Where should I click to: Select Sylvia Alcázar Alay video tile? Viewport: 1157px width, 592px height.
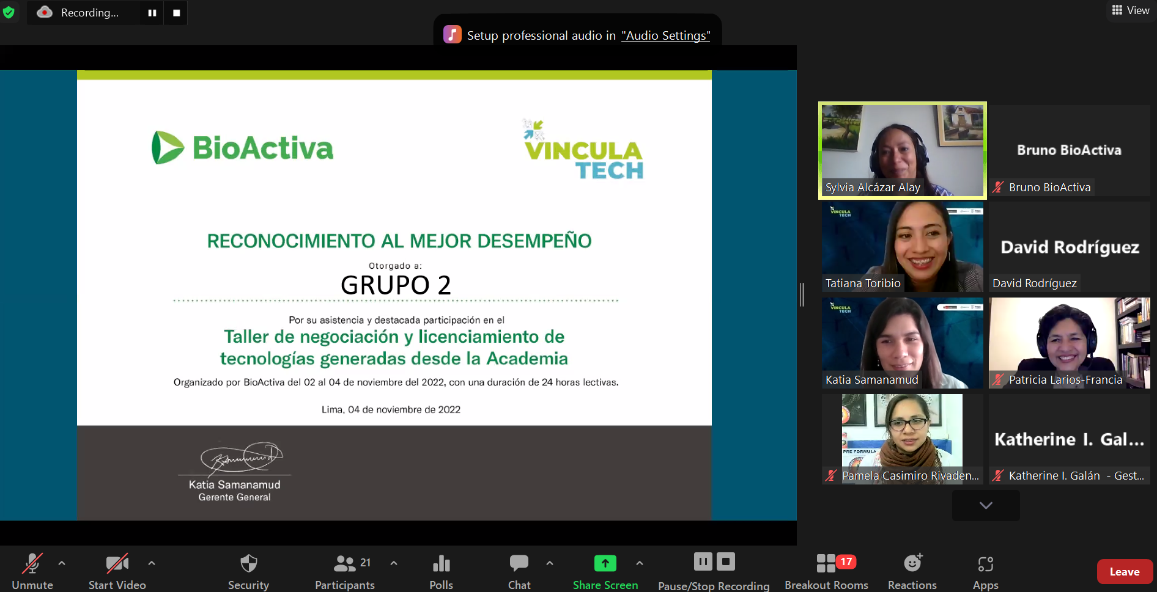click(x=903, y=150)
